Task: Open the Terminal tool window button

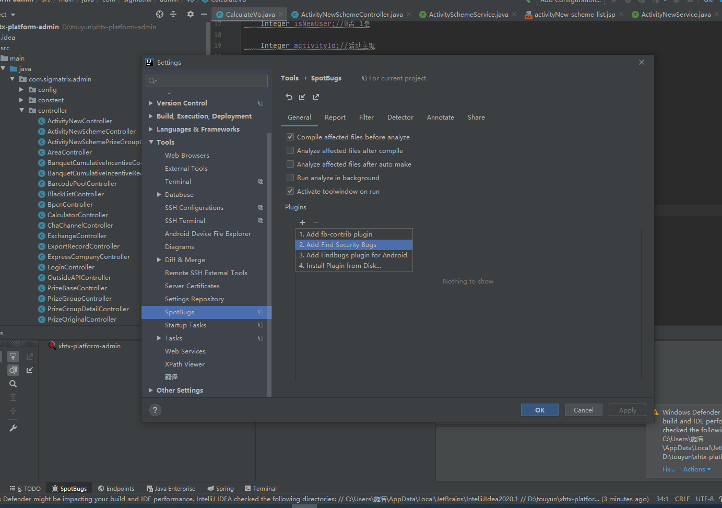Action: coord(261,489)
